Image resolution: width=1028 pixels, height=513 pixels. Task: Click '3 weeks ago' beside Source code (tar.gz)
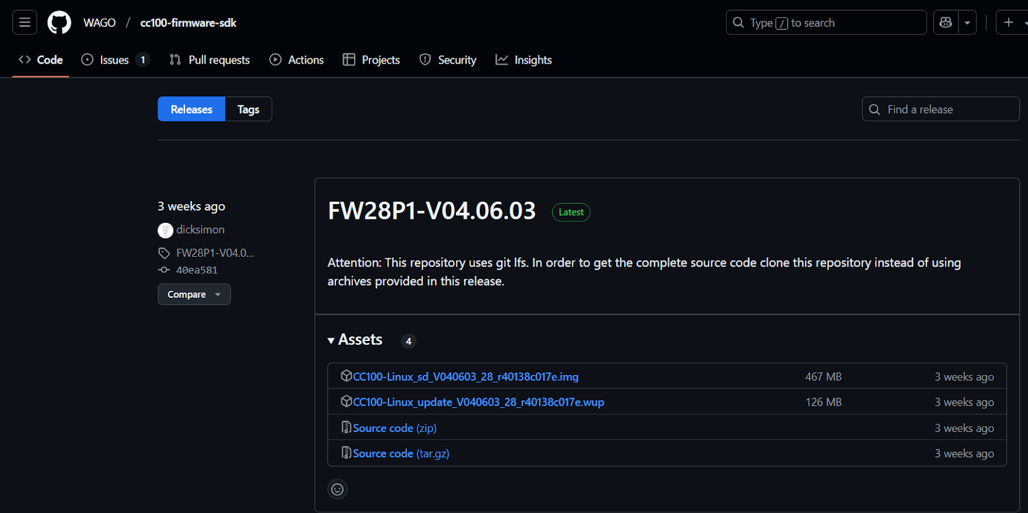(964, 453)
